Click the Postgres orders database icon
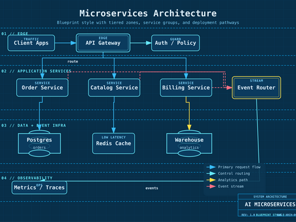296x222 pixels. (39, 143)
